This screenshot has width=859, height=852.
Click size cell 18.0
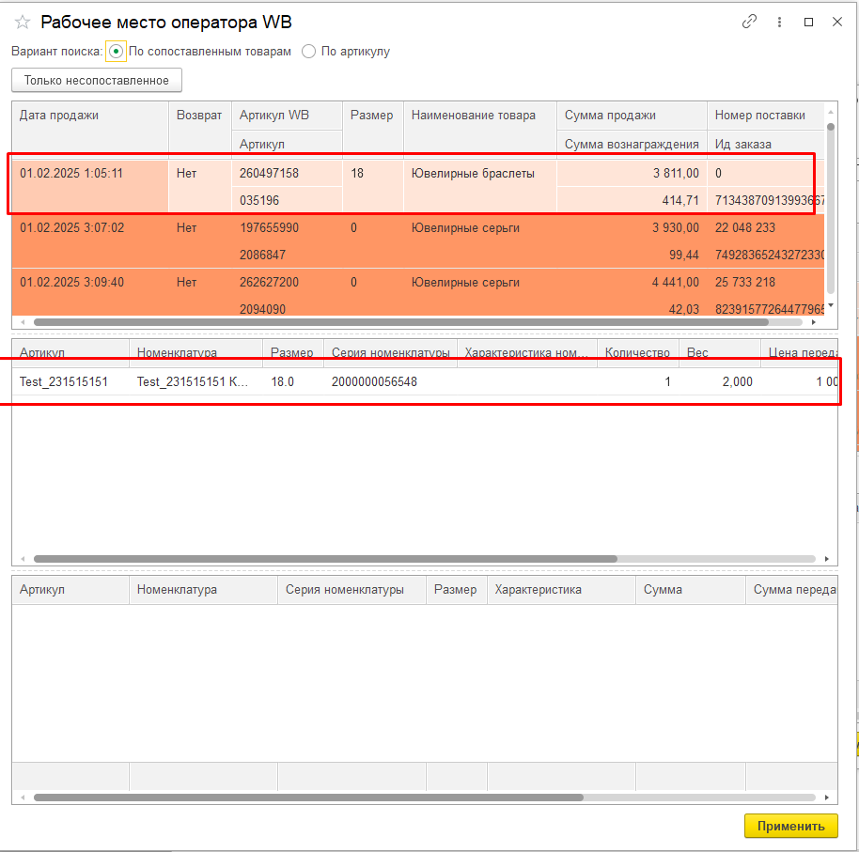(x=293, y=381)
